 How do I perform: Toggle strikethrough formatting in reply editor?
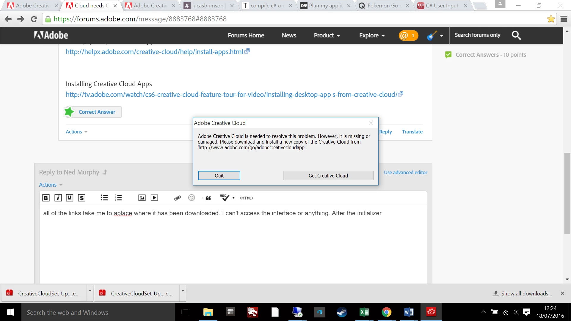[81, 198]
